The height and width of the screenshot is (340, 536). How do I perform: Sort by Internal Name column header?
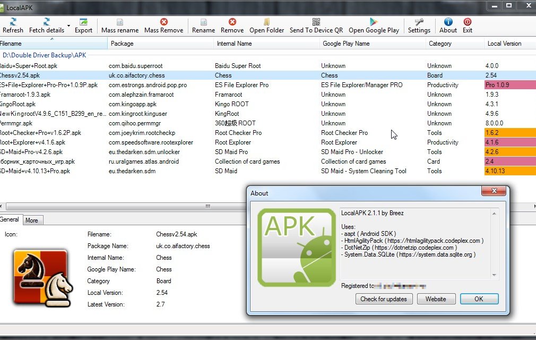pyautogui.click(x=266, y=44)
